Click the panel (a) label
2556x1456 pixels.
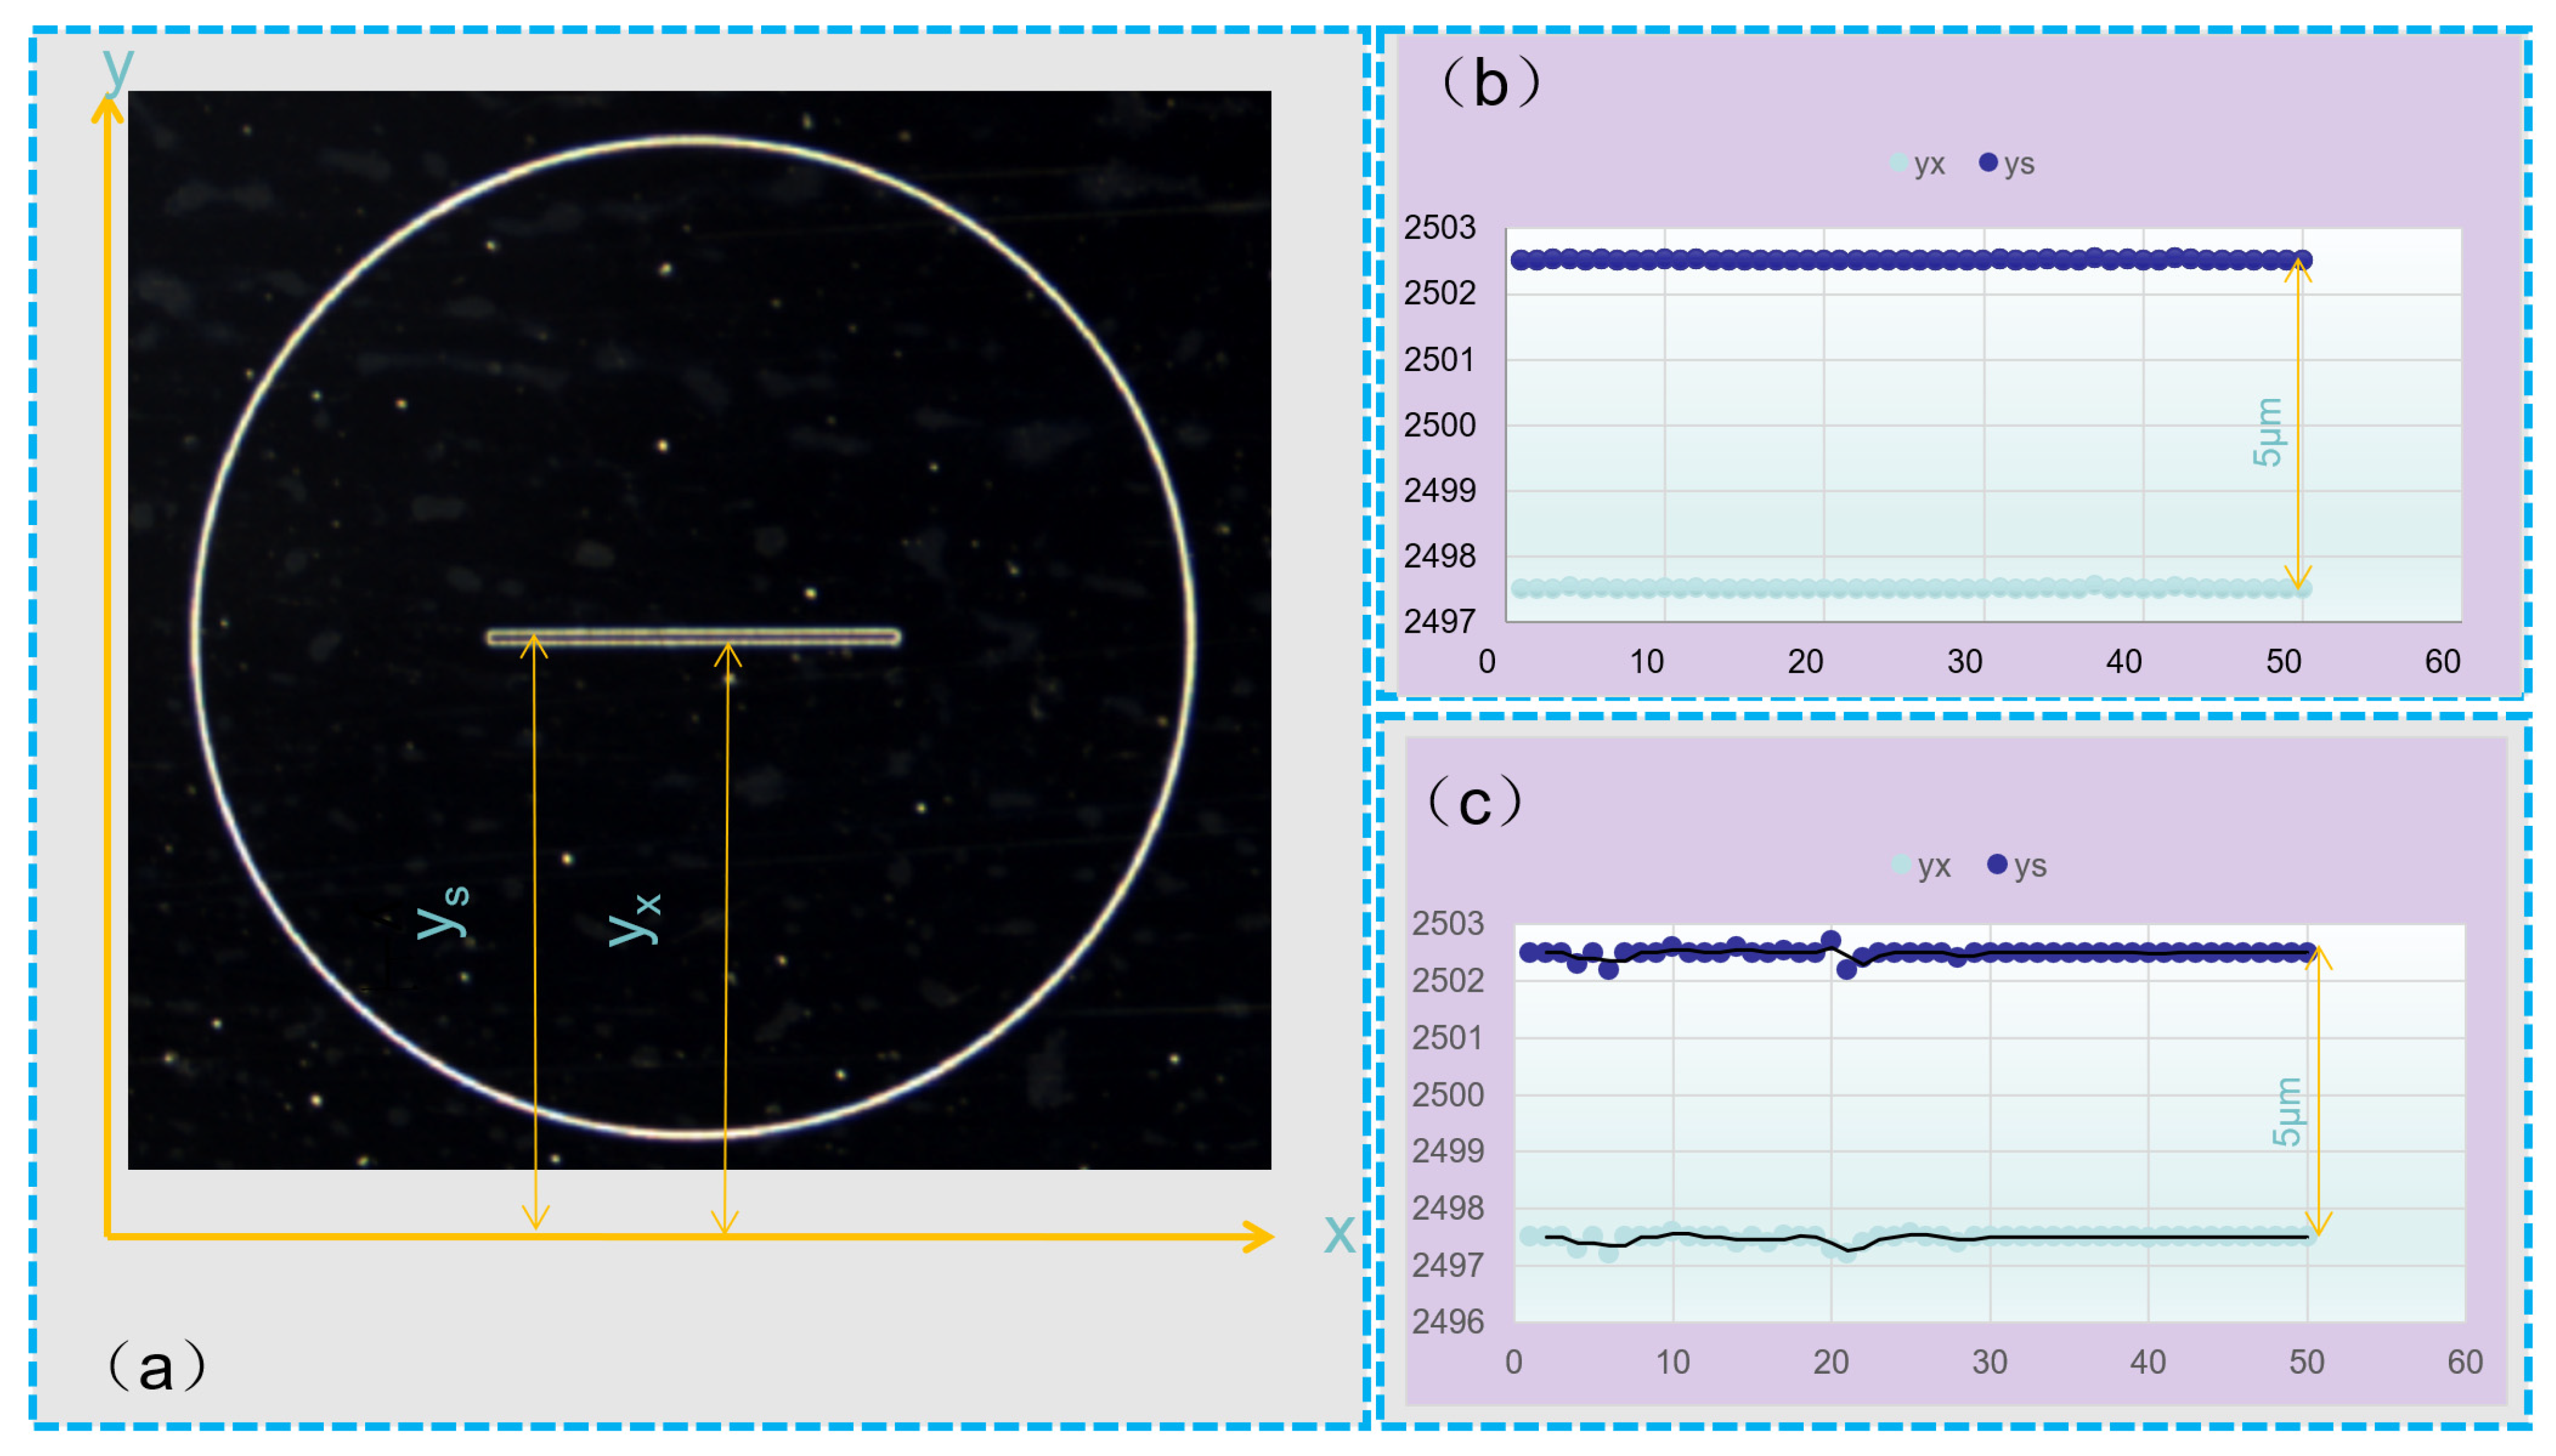(x=156, y=1366)
